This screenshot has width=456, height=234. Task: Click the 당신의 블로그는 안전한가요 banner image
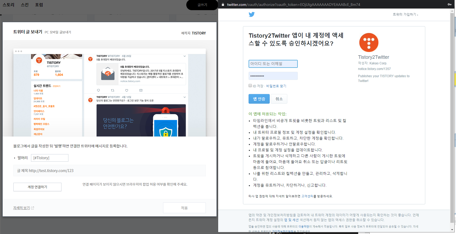[141, 120]
